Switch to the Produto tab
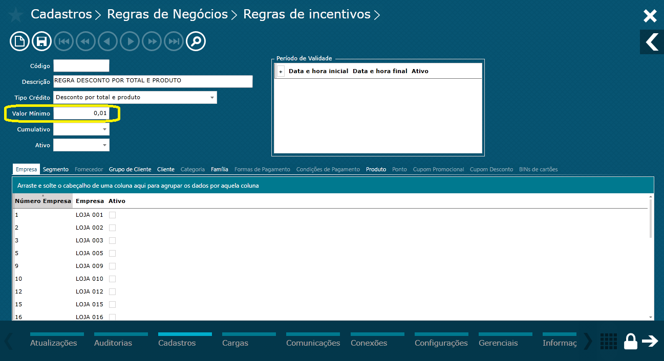664x361 pixels. pyautogui.click(x=376, y=169)
